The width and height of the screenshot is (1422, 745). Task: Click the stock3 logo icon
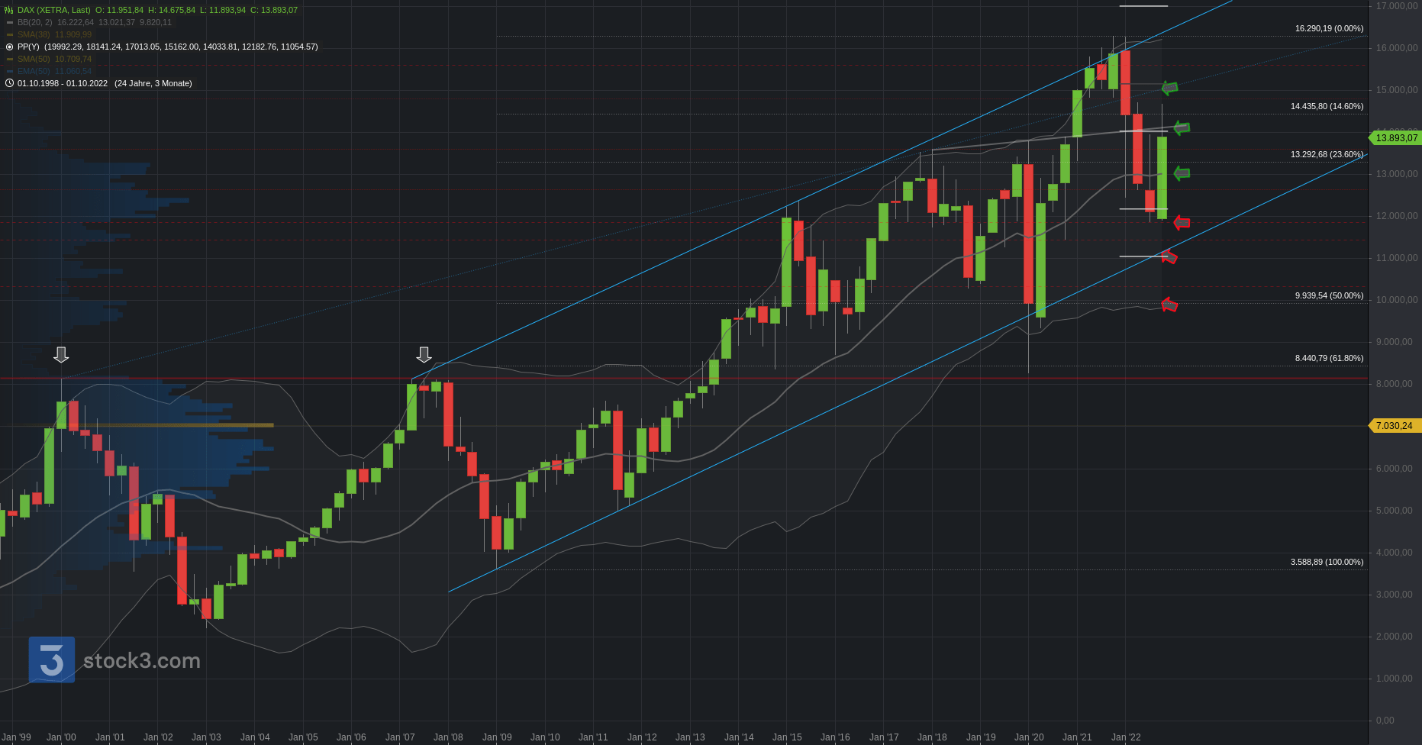click(52, 660)
